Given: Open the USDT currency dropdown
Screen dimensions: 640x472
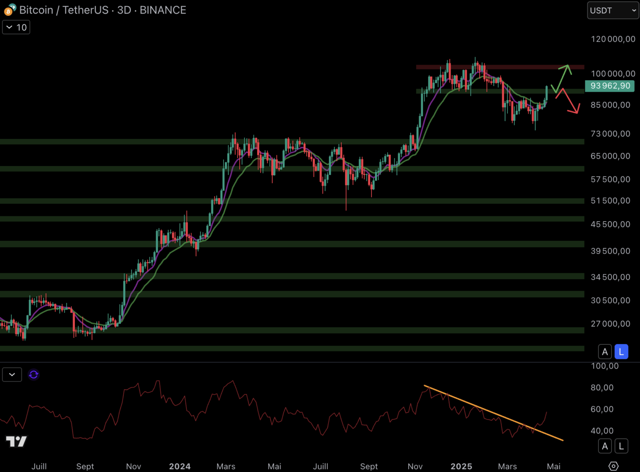Looking at the screenshot, I should point(612,10).
